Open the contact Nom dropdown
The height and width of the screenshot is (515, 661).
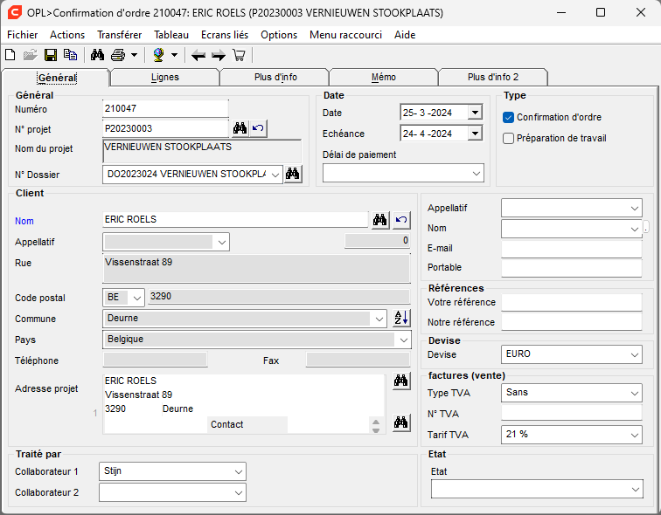coord(635,229)
